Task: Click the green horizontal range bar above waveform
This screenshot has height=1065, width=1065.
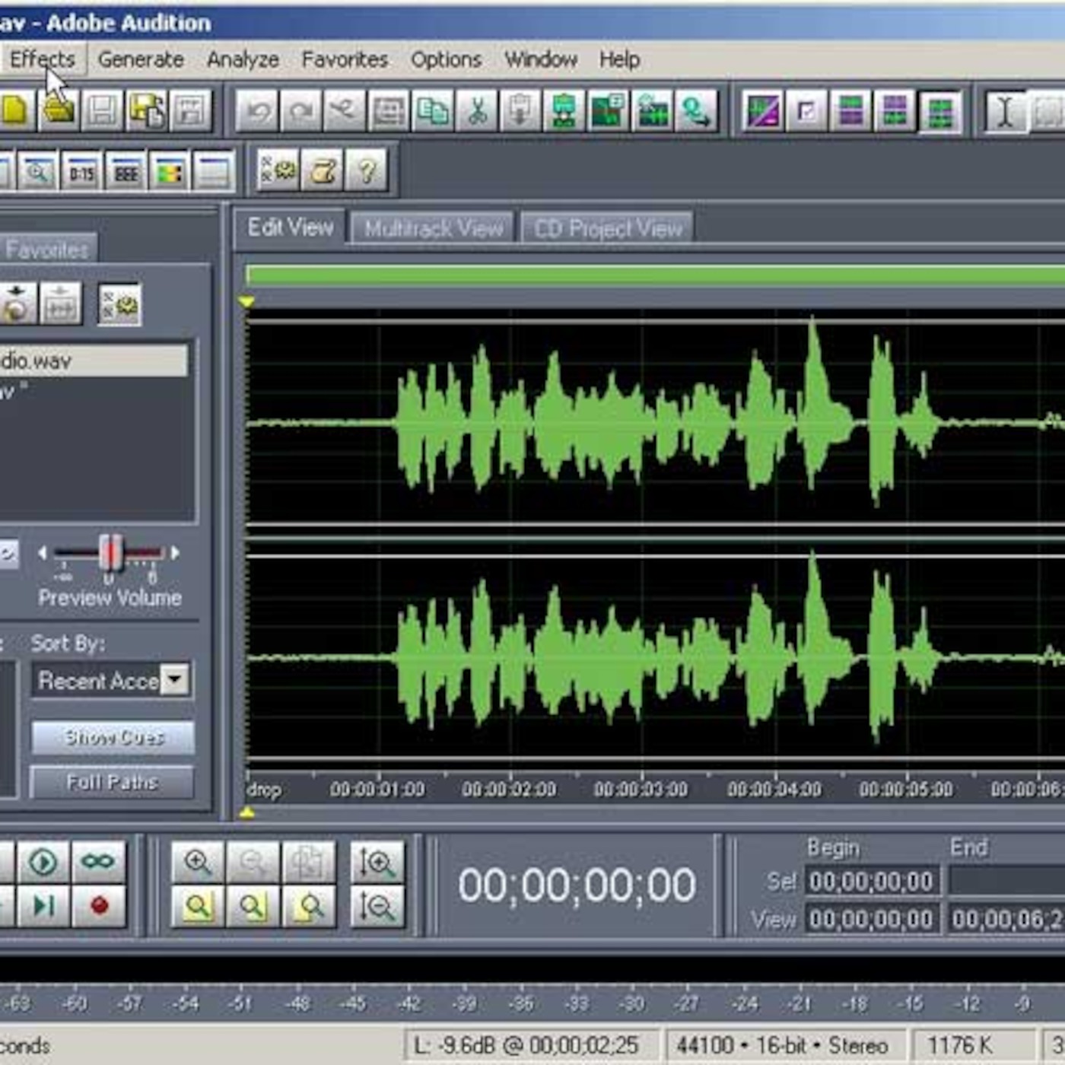Action: point(656,275)
